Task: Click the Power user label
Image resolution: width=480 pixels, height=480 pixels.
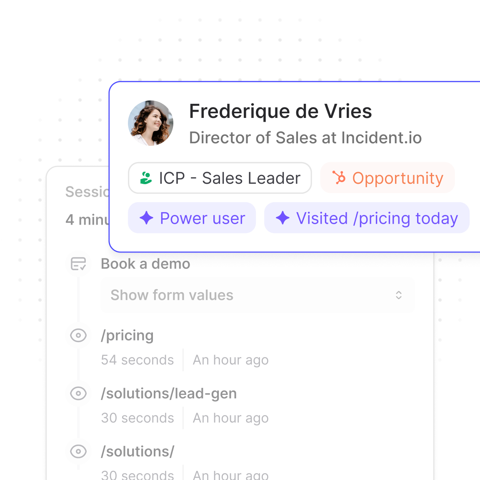Action: tap(202, 218)
